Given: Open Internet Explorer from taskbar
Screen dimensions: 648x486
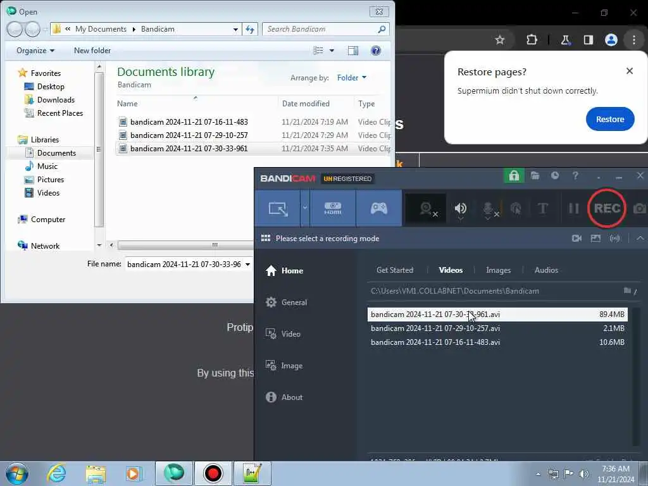Looking at the screenshot, I should point(56,473).
